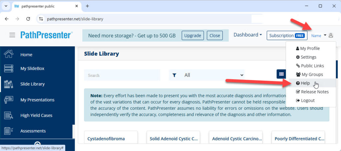The image size is (341, 151).
Task: Dismiss the storage banner with Close
Action: 214,36
